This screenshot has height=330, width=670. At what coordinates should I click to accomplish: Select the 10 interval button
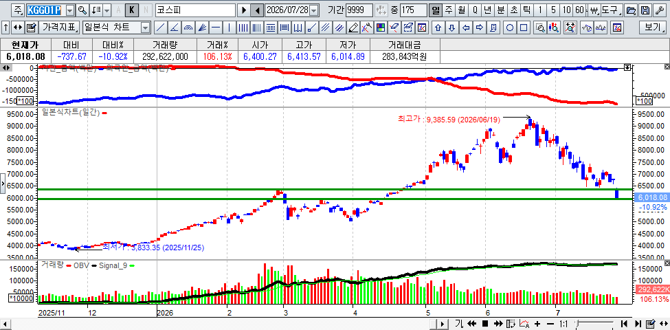tap(567, 10)
